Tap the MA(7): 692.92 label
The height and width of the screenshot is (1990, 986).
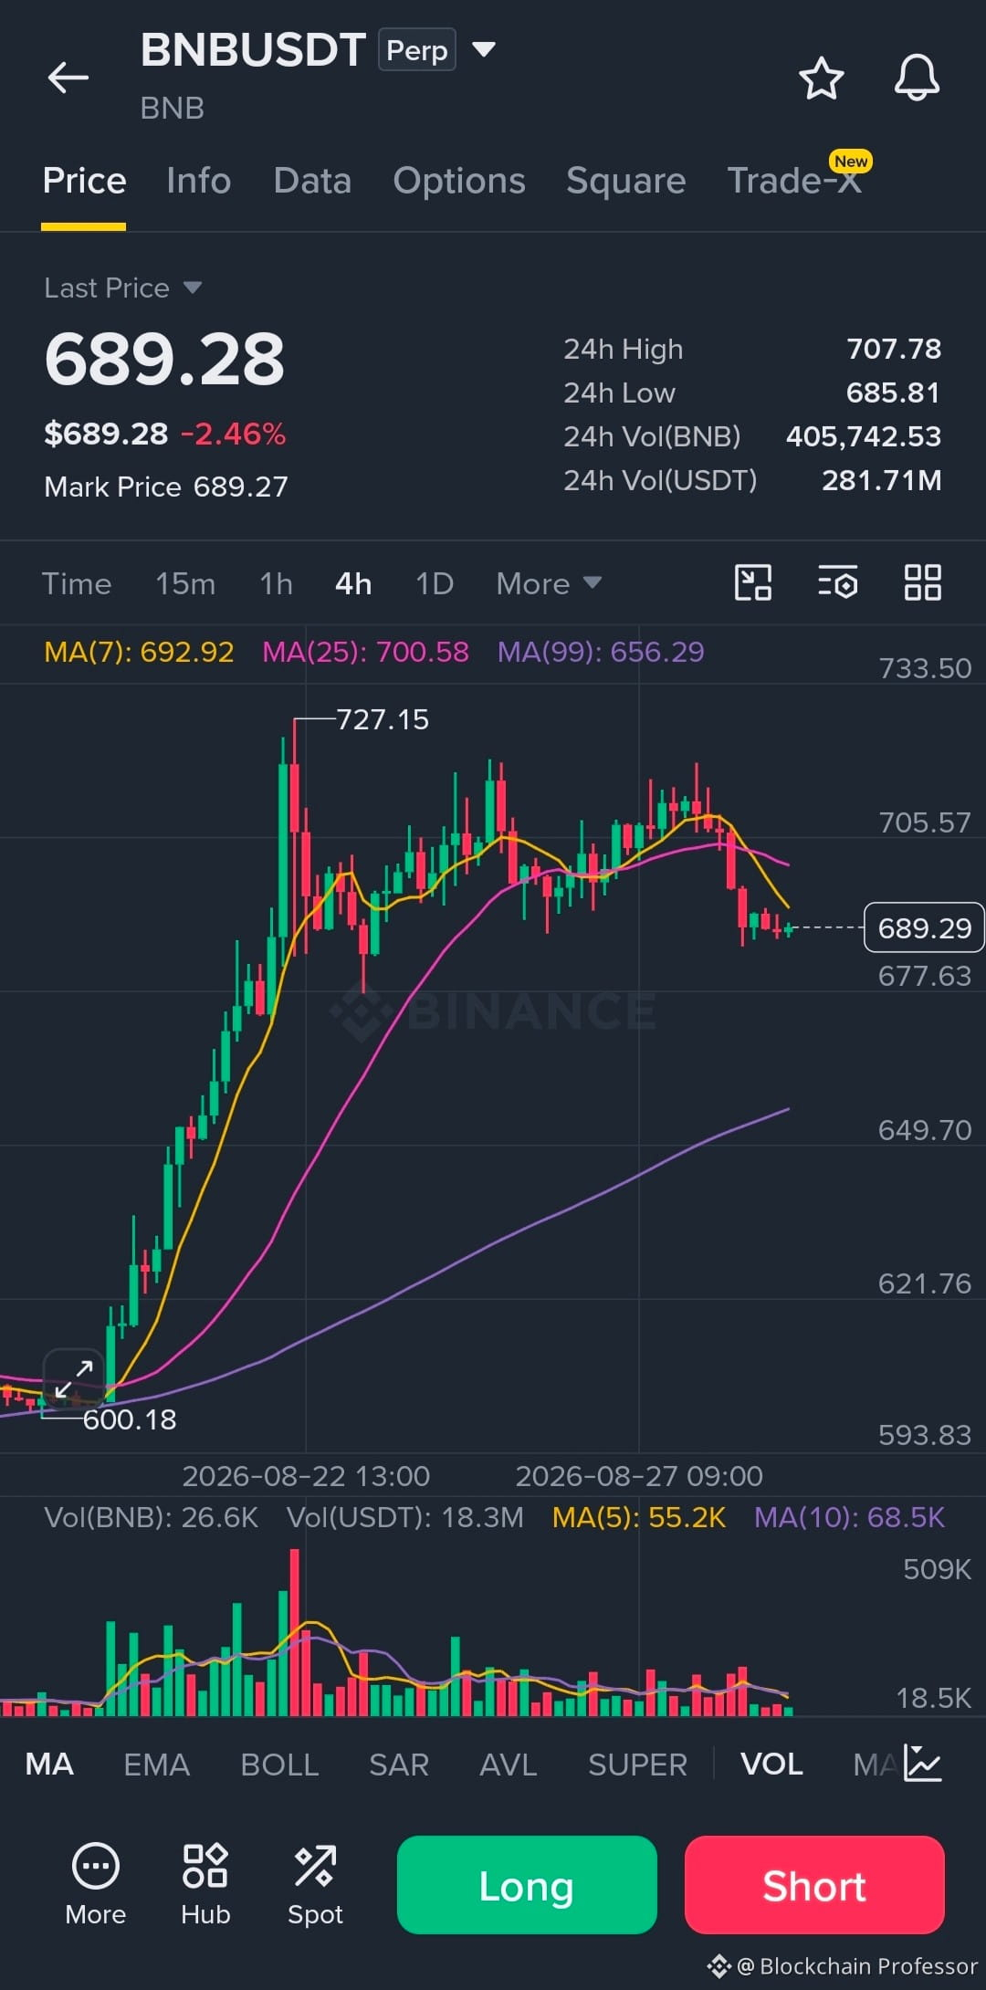tap(139, 652)
